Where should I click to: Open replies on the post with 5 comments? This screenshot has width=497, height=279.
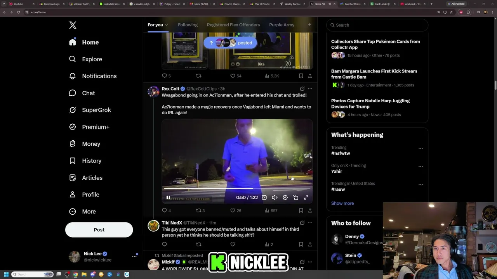(x=166, y=76)
